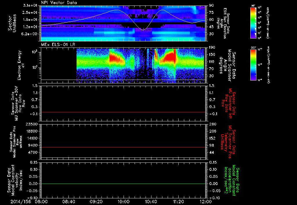Select the 'Model Scanner Pos Raw unitless' axis label
Screen dimensions: 297x205
(x=17, y=142)
